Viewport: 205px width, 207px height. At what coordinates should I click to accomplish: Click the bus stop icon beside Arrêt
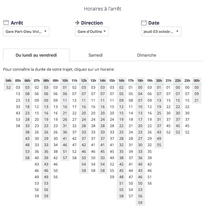6,23
